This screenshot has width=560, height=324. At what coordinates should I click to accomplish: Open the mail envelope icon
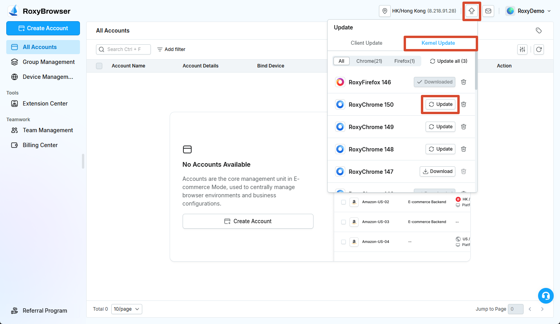[x=488, y=11]
